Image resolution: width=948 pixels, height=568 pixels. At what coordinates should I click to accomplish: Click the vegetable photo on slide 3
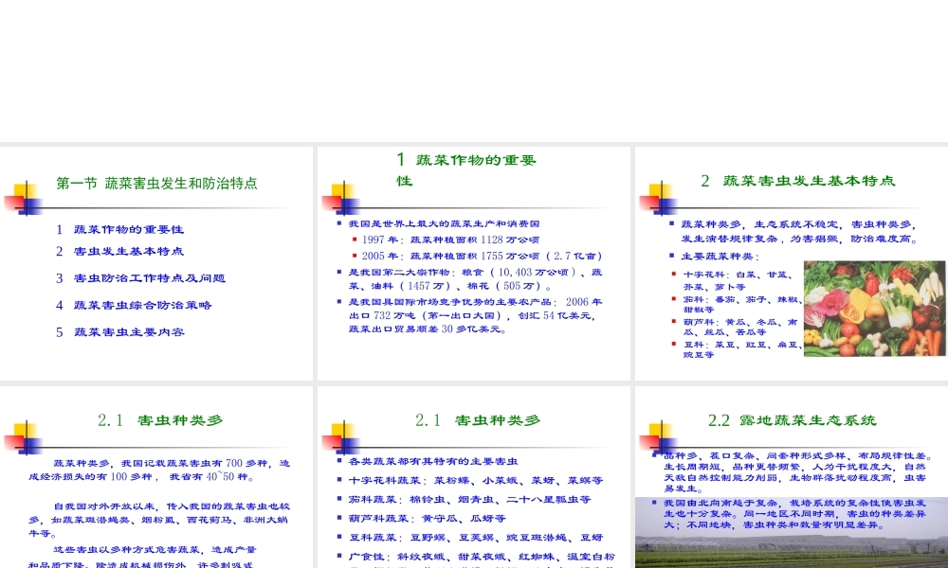(874, 310)
